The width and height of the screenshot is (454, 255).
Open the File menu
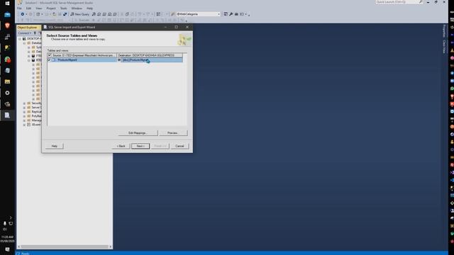[19, 8]
